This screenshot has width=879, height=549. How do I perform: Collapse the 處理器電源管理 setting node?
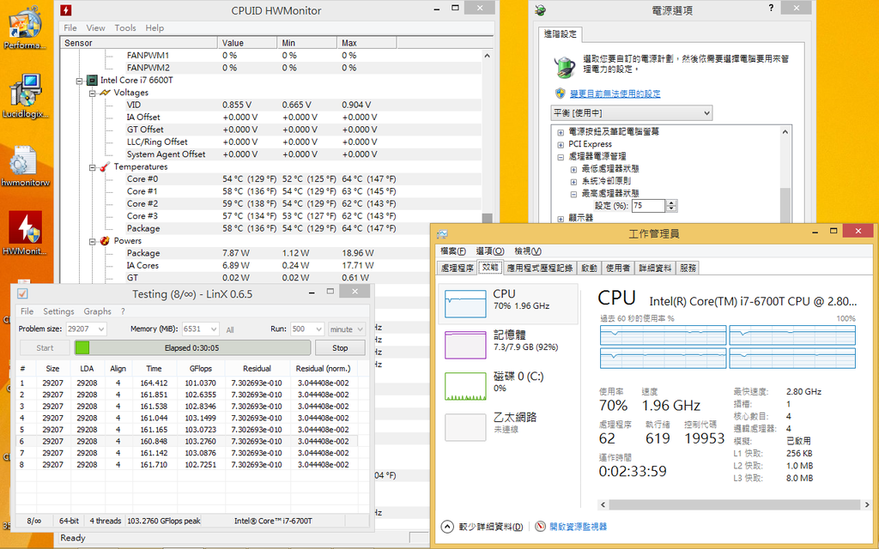click(561, 157)
